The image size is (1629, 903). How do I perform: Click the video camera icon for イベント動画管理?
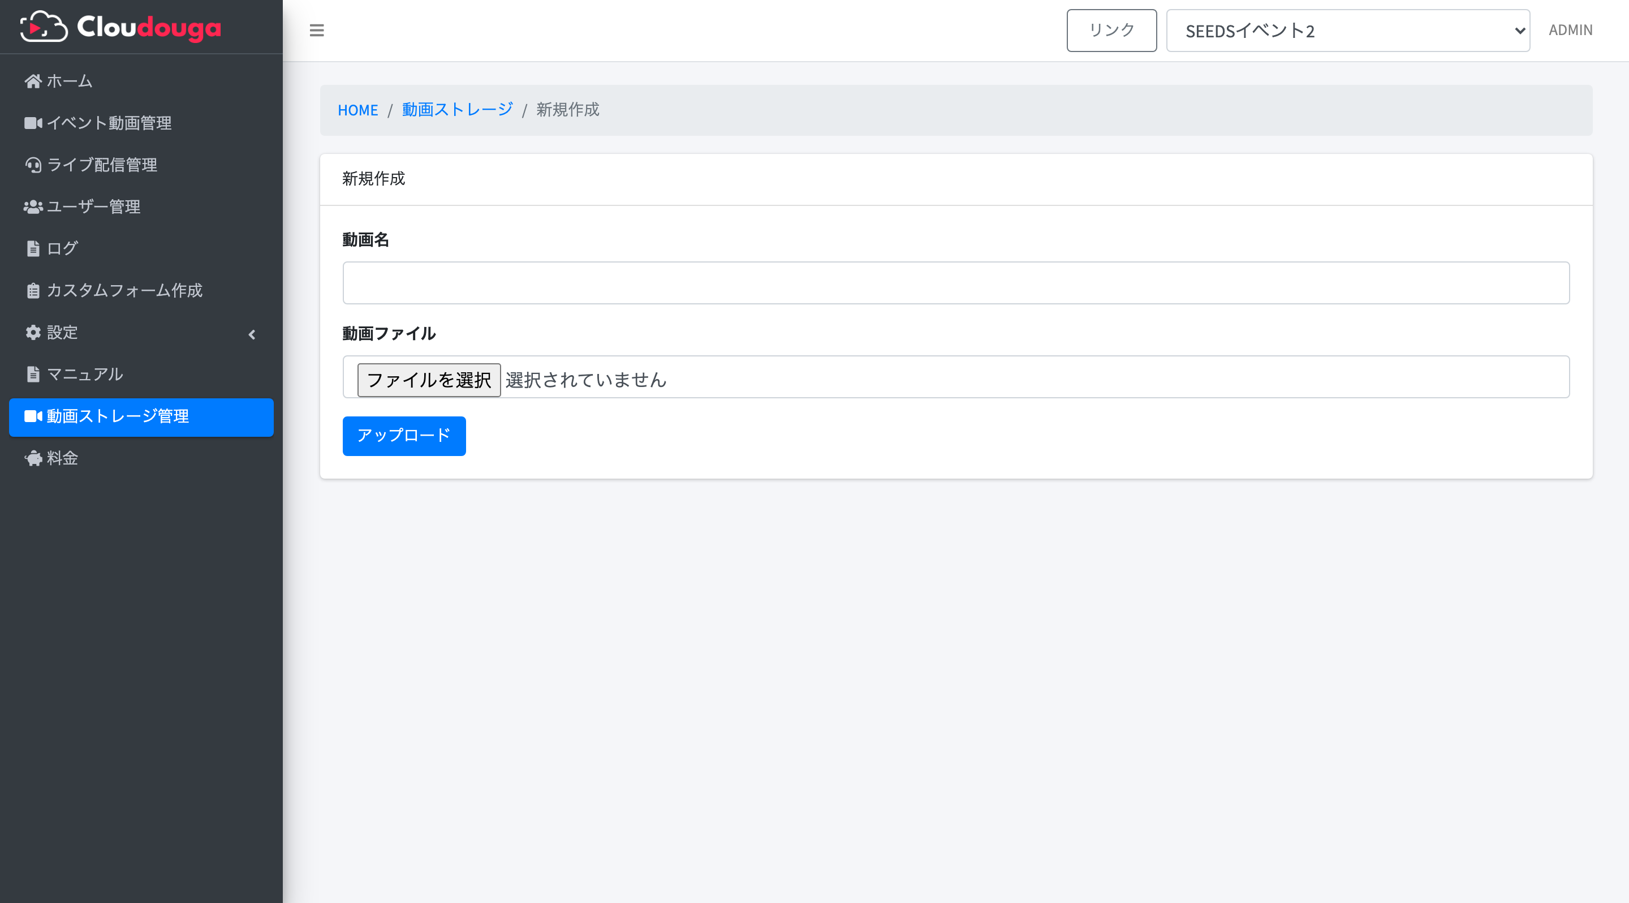coord(33,123)
